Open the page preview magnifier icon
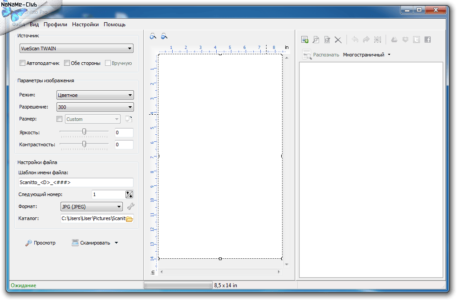The image size is (457, 301). click(x=316, y=40)
